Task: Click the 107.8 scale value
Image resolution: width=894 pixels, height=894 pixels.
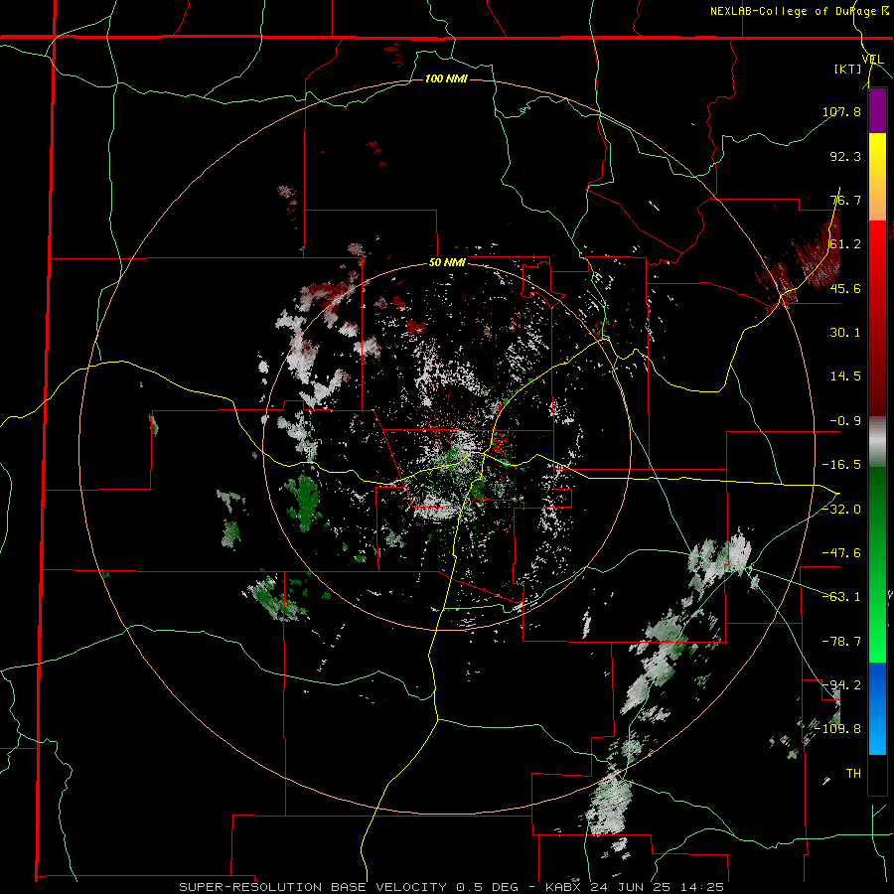Action: point(841,111)
